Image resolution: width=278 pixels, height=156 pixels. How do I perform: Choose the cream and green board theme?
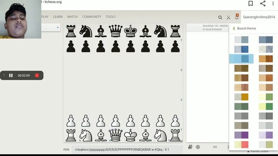pyautogui.click(x=266, y=97)
